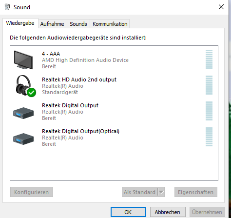Select the 4 - AAA monitor icon

(23, 60)
